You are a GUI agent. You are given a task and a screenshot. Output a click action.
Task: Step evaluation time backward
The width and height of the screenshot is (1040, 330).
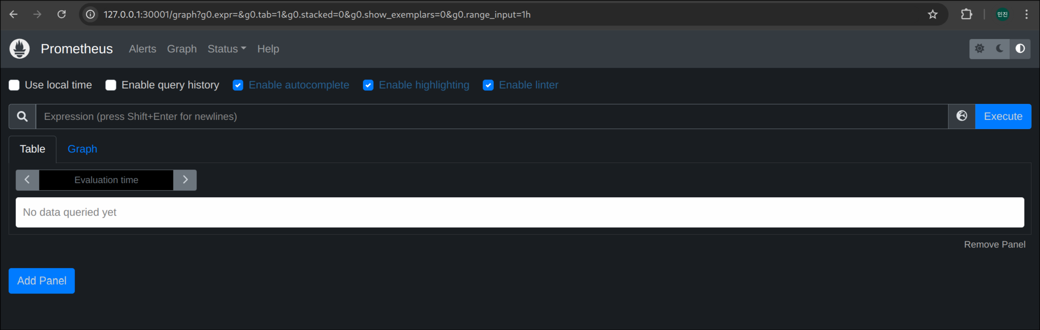[x=27, y=180]
